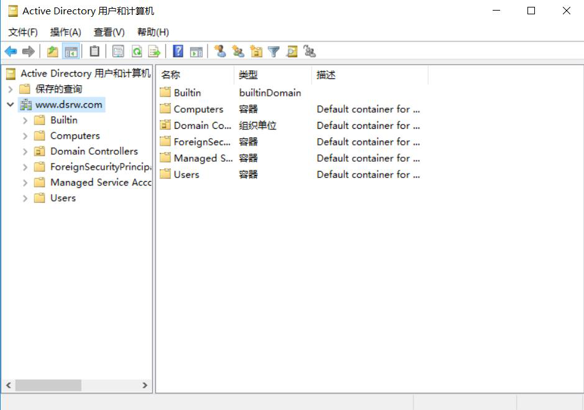Toggle the show/hide console tree button

tap(71, 52)
